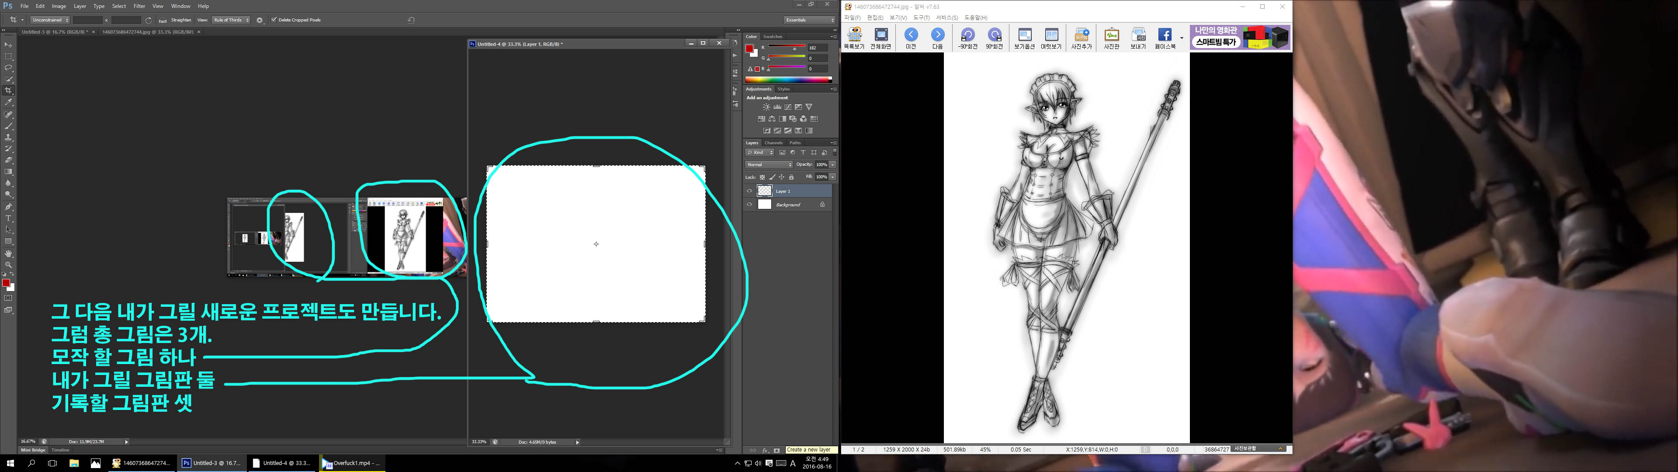Expand arrow next to 페이스북 button
Viewport: 1678px width, 472px height.
pos(1182,38)
